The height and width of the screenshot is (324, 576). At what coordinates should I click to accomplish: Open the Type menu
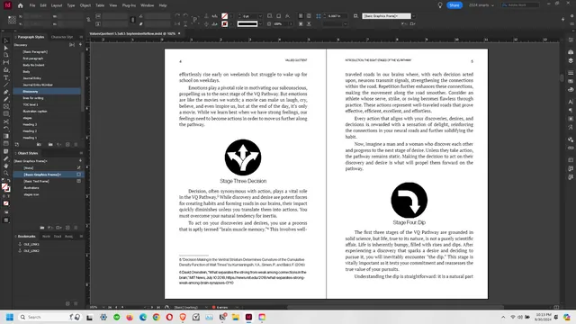(x=71, y=5)
